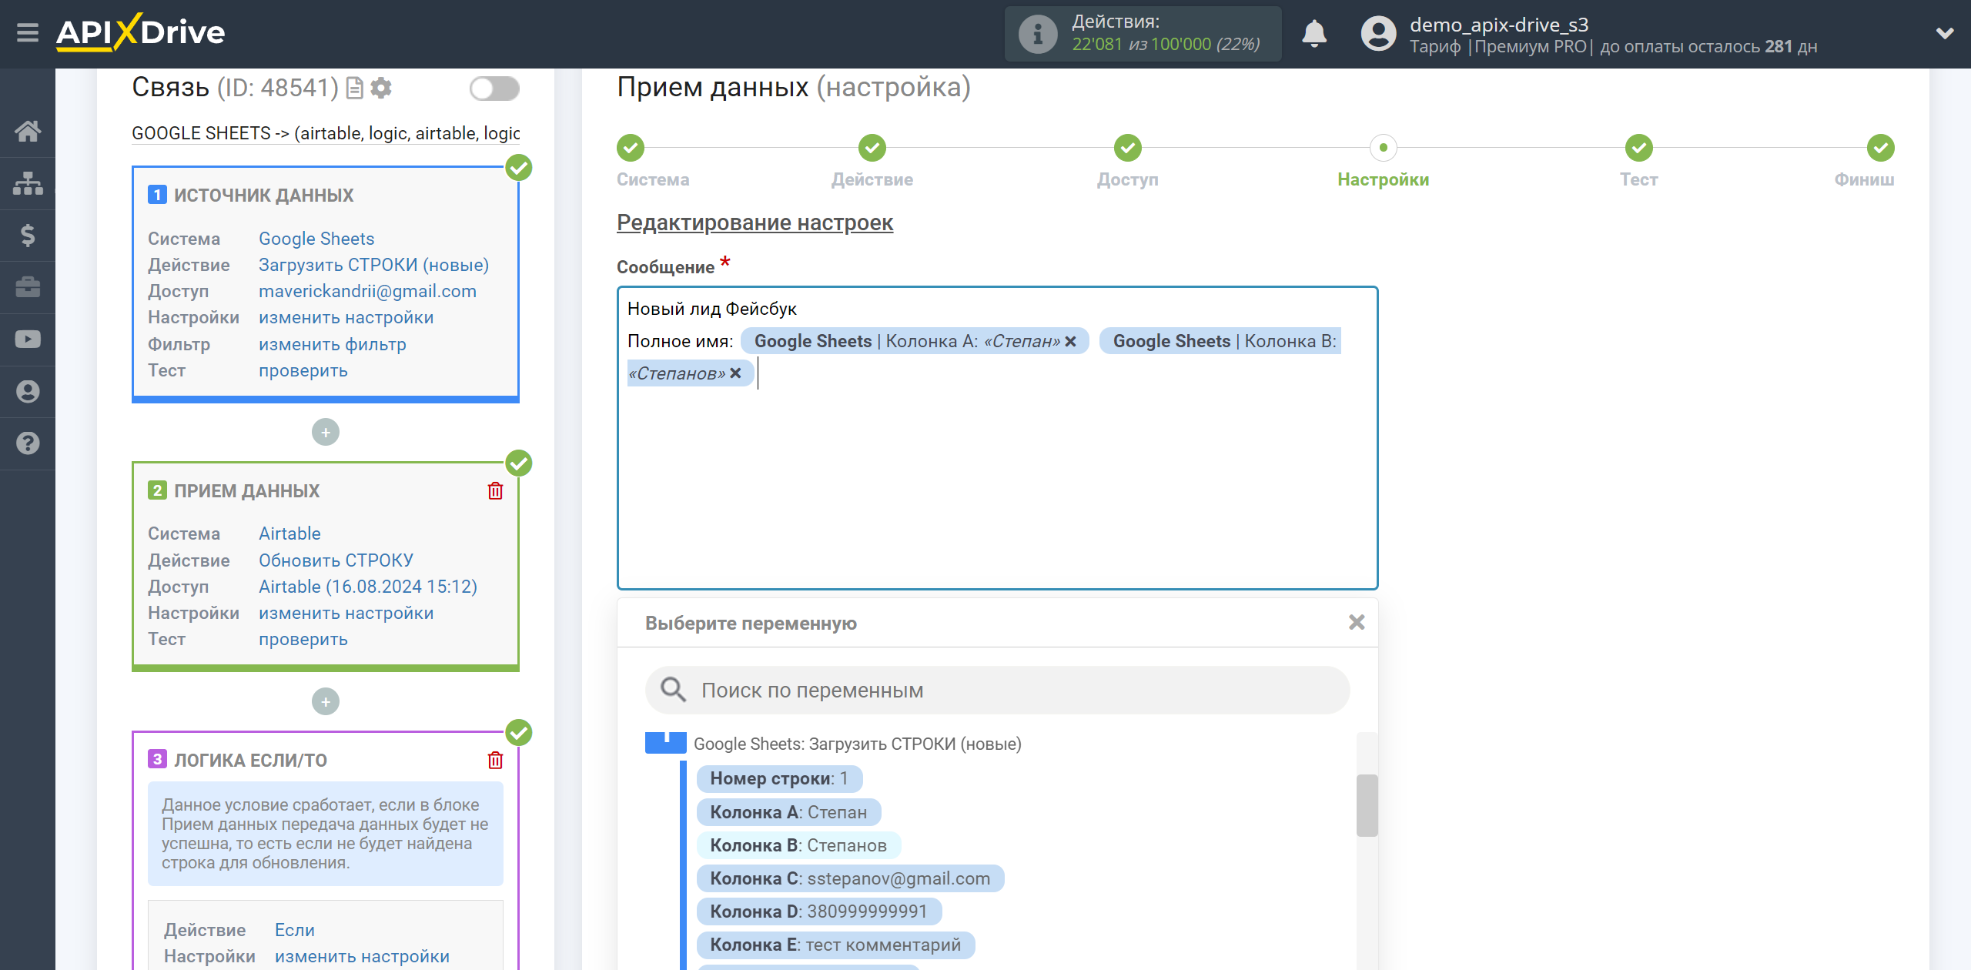Open billing dollar icon in sidebar
Viewport: 1971px width, 970px height.
tap(28, 235)
